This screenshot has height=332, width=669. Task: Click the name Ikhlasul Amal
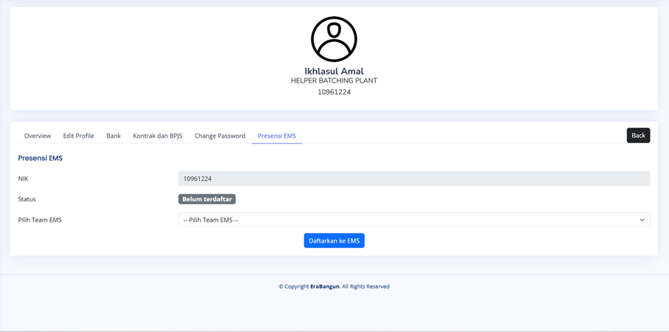(334, 71)
